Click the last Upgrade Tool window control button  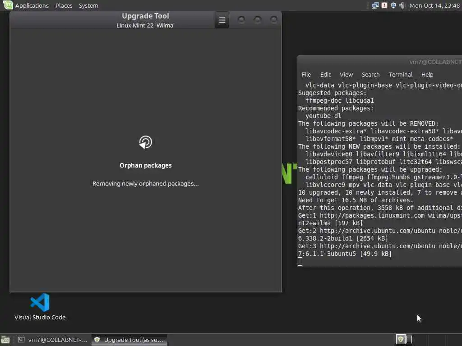[274, 20]
